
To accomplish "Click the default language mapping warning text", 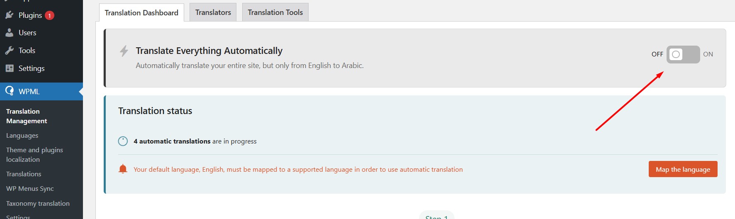I will (298, 170).
